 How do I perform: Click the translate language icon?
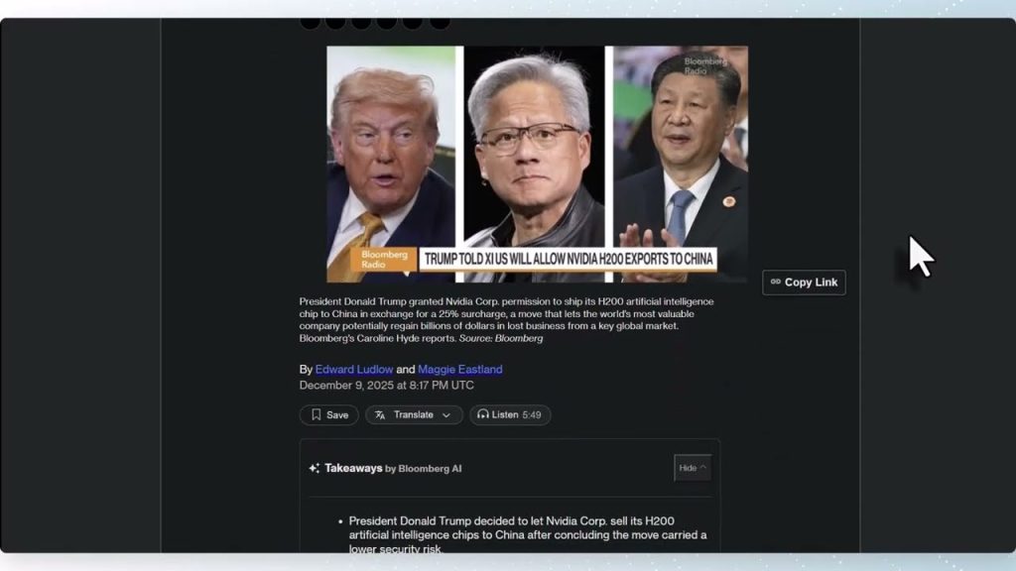click(380, 415)
